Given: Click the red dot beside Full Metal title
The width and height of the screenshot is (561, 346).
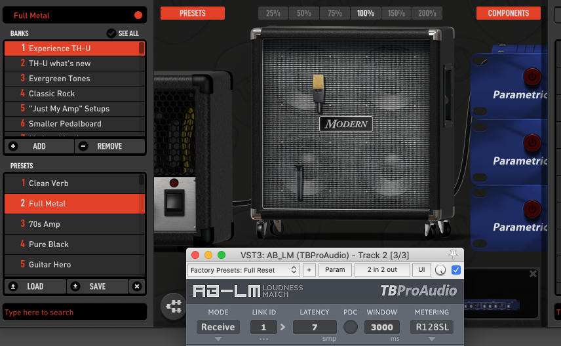Looking at the screenshot, I should click(138, 15).
